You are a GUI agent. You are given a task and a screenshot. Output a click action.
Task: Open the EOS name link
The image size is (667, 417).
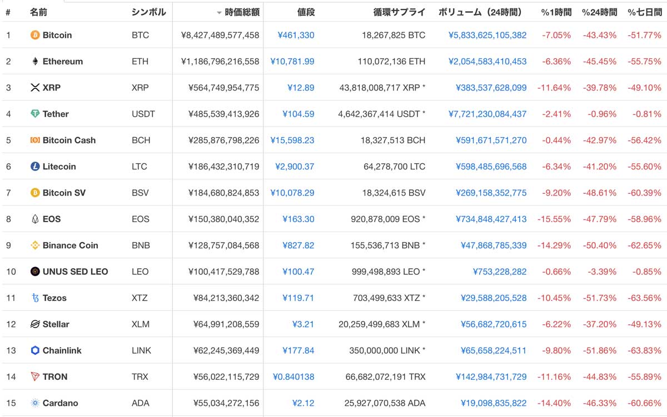tap(52, 219)
